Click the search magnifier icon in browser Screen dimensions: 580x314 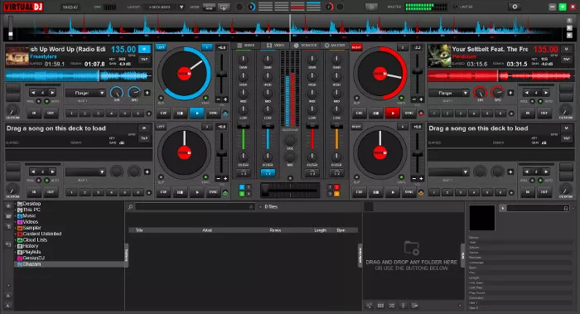131,207
